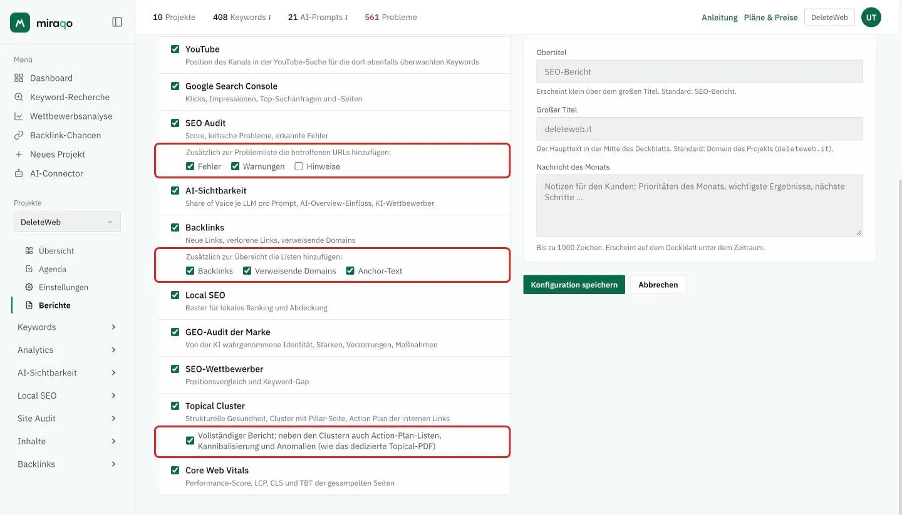Click the AI-Connector plug icon

(x=19, y=173)
